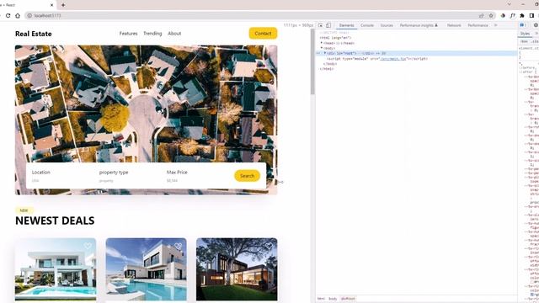Screen dimensions: 539x303
Task: Open Extensions puzzle piece menu
Action: click(522, 15)
